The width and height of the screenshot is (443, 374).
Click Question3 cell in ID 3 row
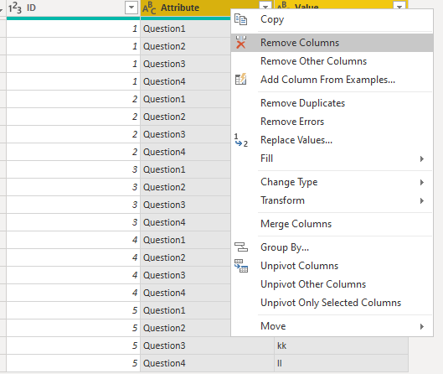point(186,205)
